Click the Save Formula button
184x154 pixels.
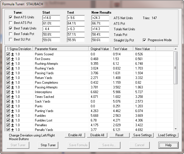[78, 145]
